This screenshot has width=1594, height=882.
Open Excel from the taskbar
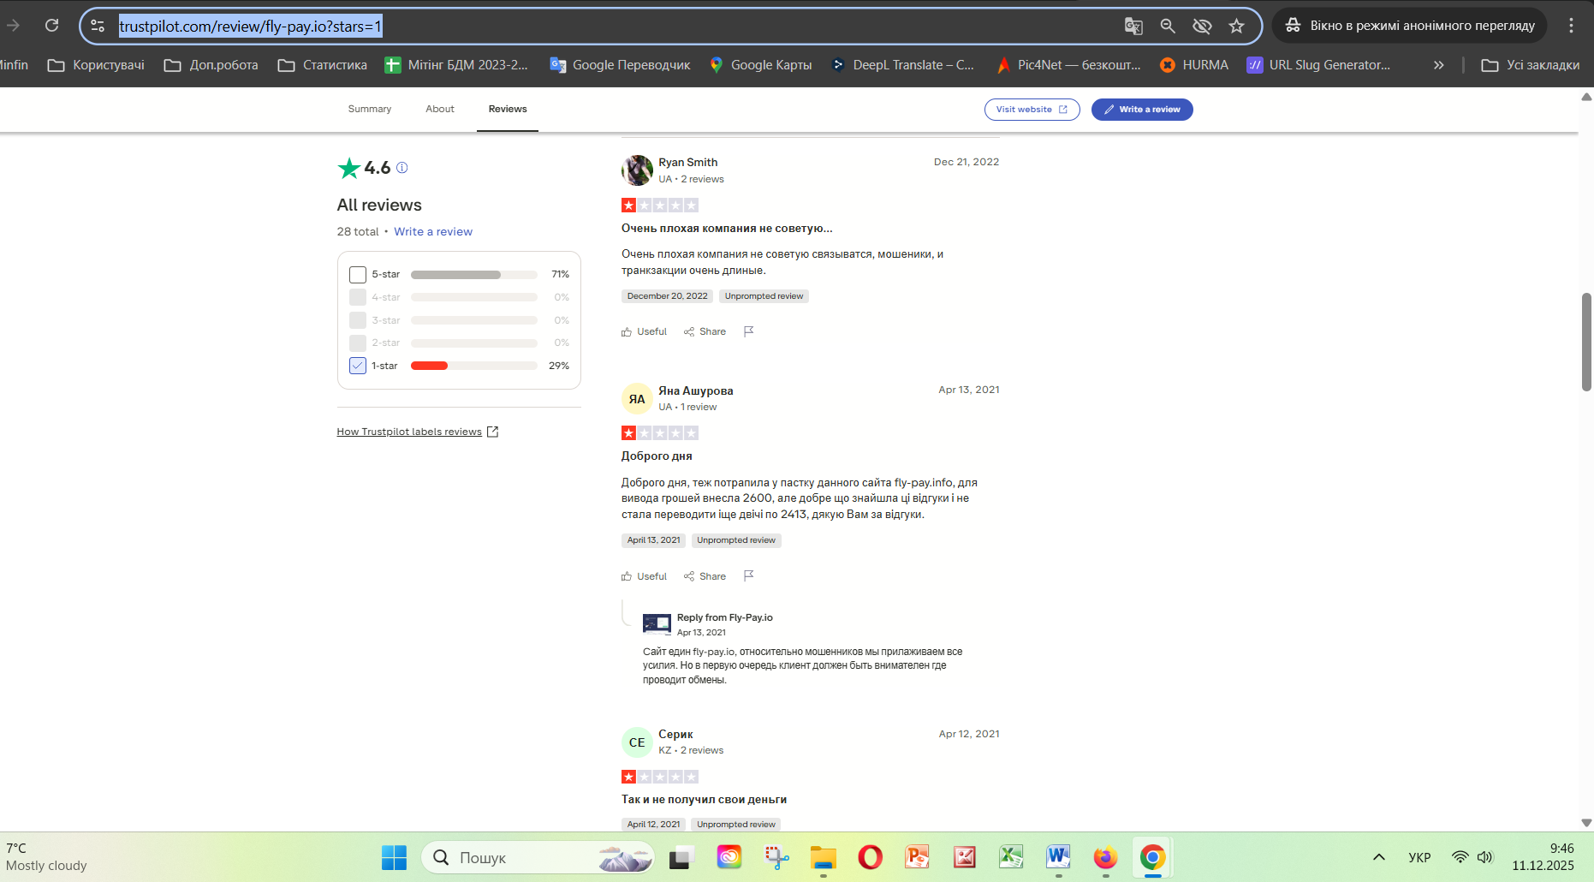tap(1011, 857)
